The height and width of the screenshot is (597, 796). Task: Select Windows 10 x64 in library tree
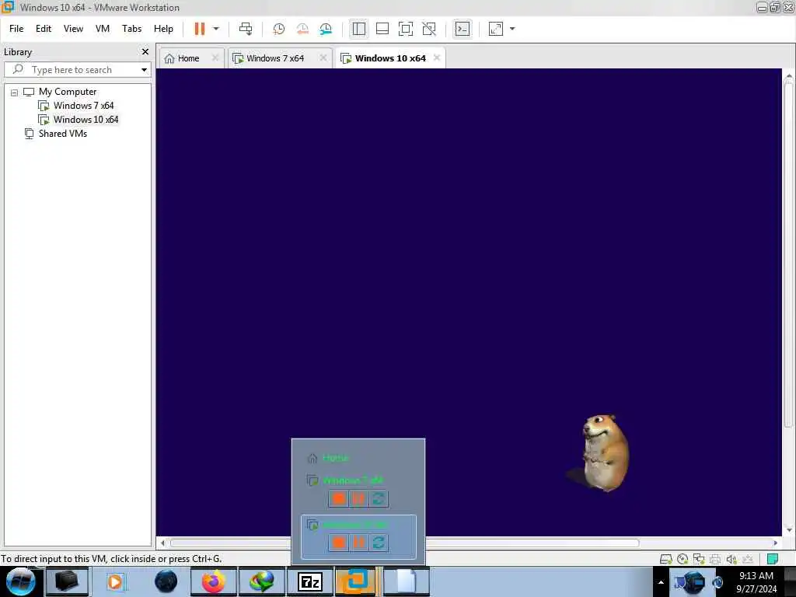tap(86, 120)
